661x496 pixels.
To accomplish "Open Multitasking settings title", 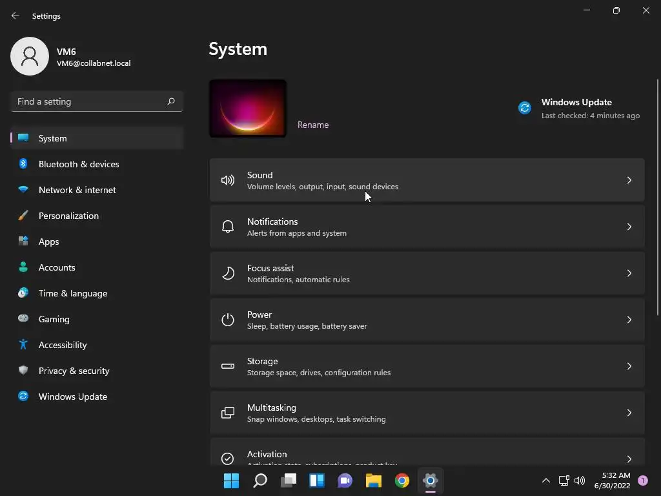I will pyautogui.click(x=272, y=408).
